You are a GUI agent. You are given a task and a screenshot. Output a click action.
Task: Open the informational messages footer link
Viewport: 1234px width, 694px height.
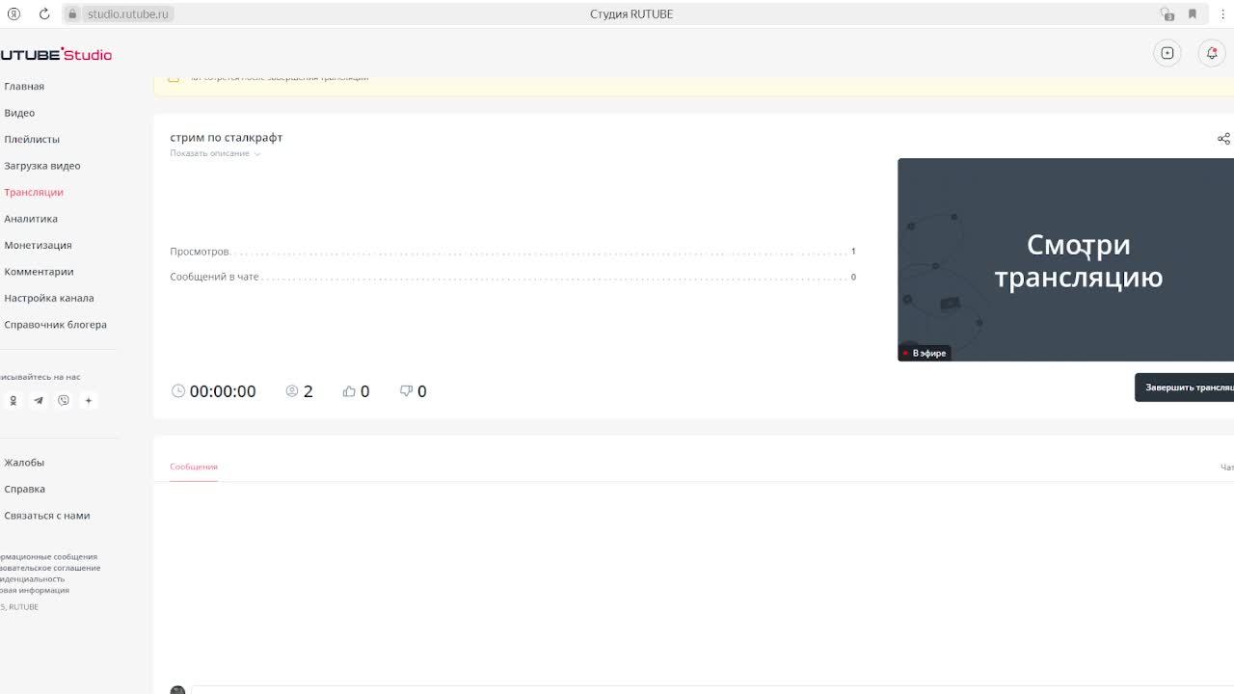tap(48, 557)
